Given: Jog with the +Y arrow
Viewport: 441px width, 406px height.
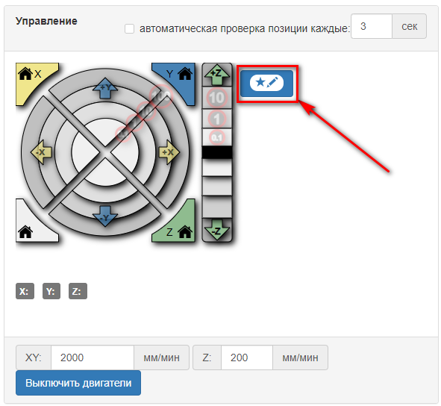Looking at the screenshot, I should point(105,88).
